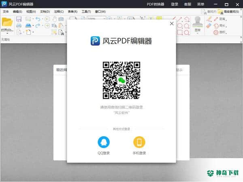Open the 工具(T) menu

[x=86, y=12]
